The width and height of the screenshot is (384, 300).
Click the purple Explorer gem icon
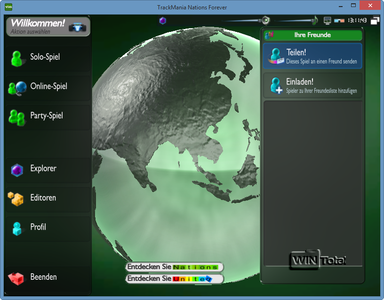[x=17, y=170]
